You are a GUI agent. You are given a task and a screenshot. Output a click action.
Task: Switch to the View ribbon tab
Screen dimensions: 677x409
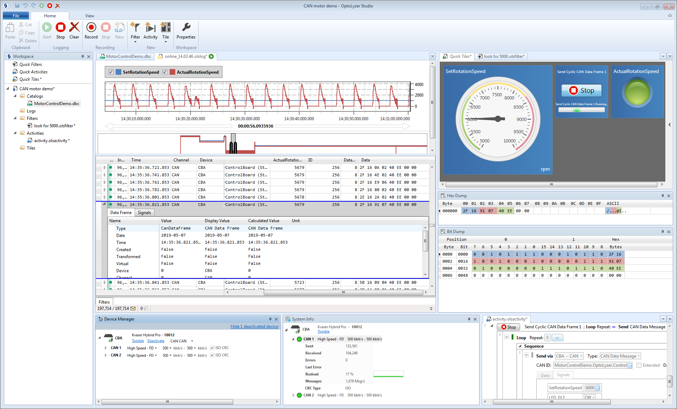[x=90, y=16]
